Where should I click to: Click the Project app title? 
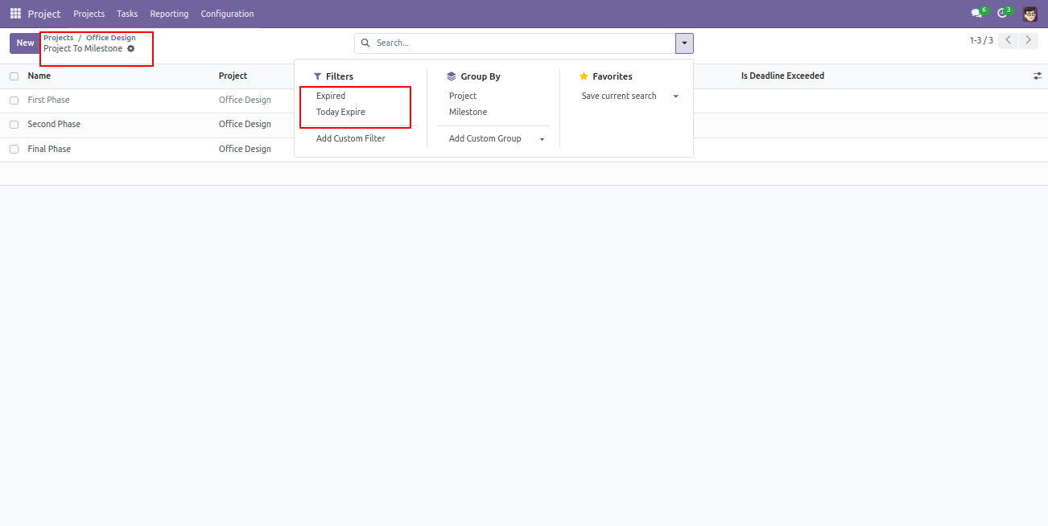[44, 14]
